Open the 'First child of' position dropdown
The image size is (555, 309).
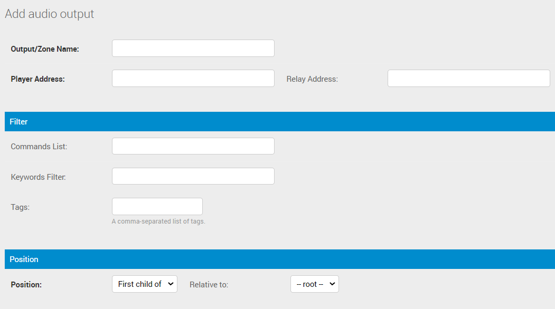tap(144, 284)
